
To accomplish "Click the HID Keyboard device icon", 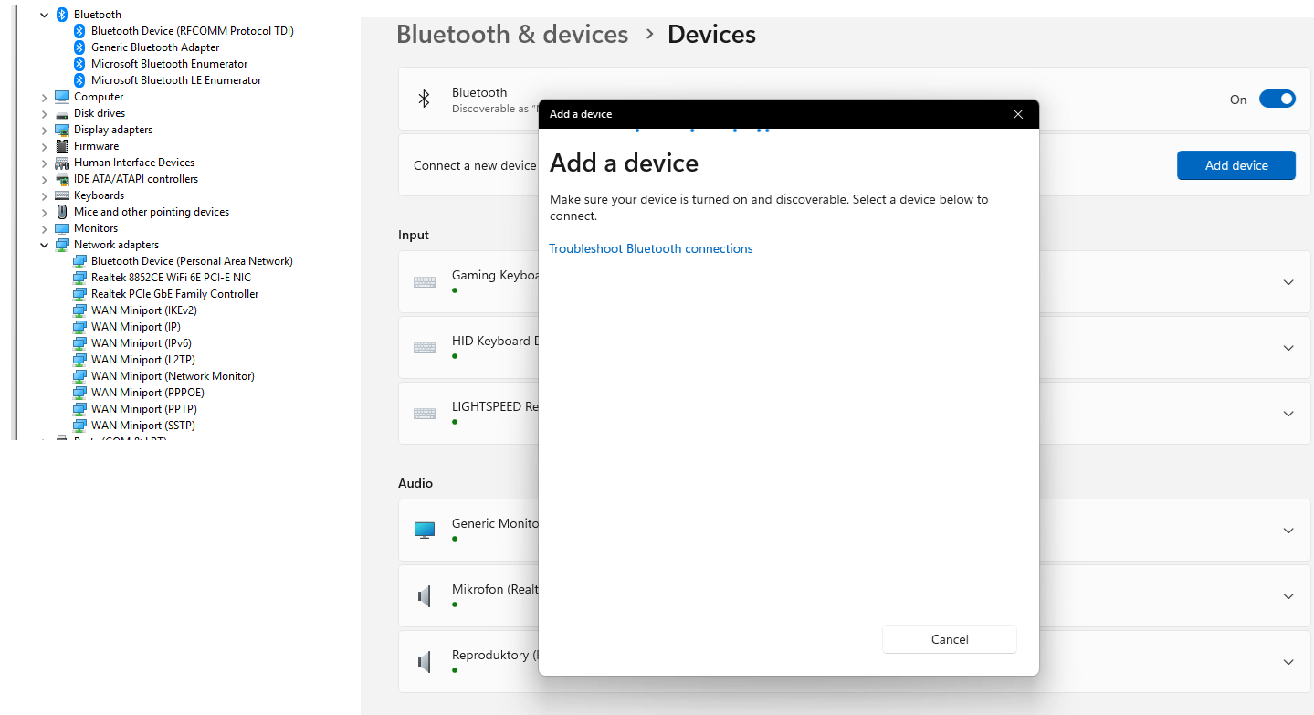I will pos(425,348).
